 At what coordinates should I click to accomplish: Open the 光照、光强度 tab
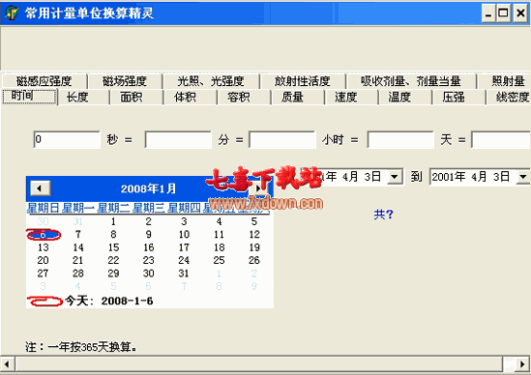click(211, 81)
